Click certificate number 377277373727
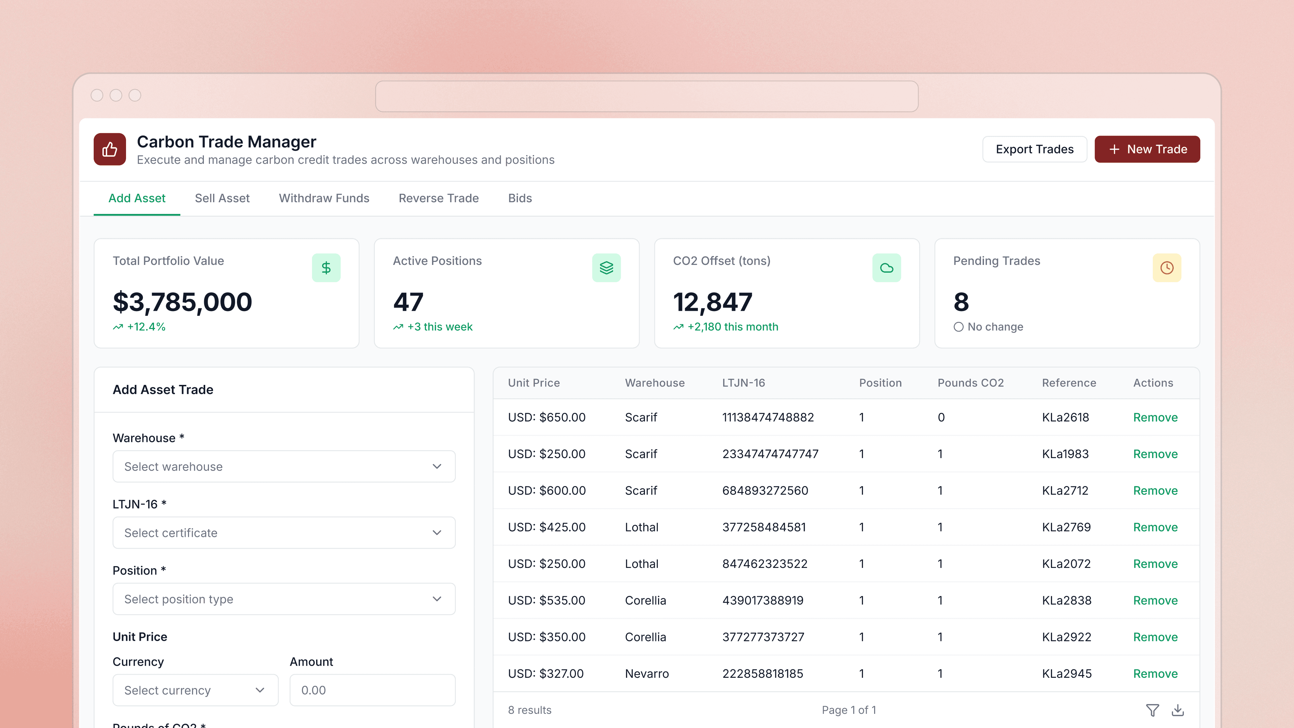Screen dimensions: 1294x728 [763, 638]
